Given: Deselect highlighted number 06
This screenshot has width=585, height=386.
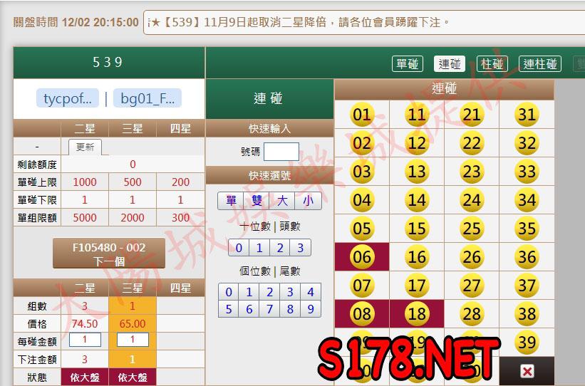Looking at the screenshot, I should coord(361,257).
